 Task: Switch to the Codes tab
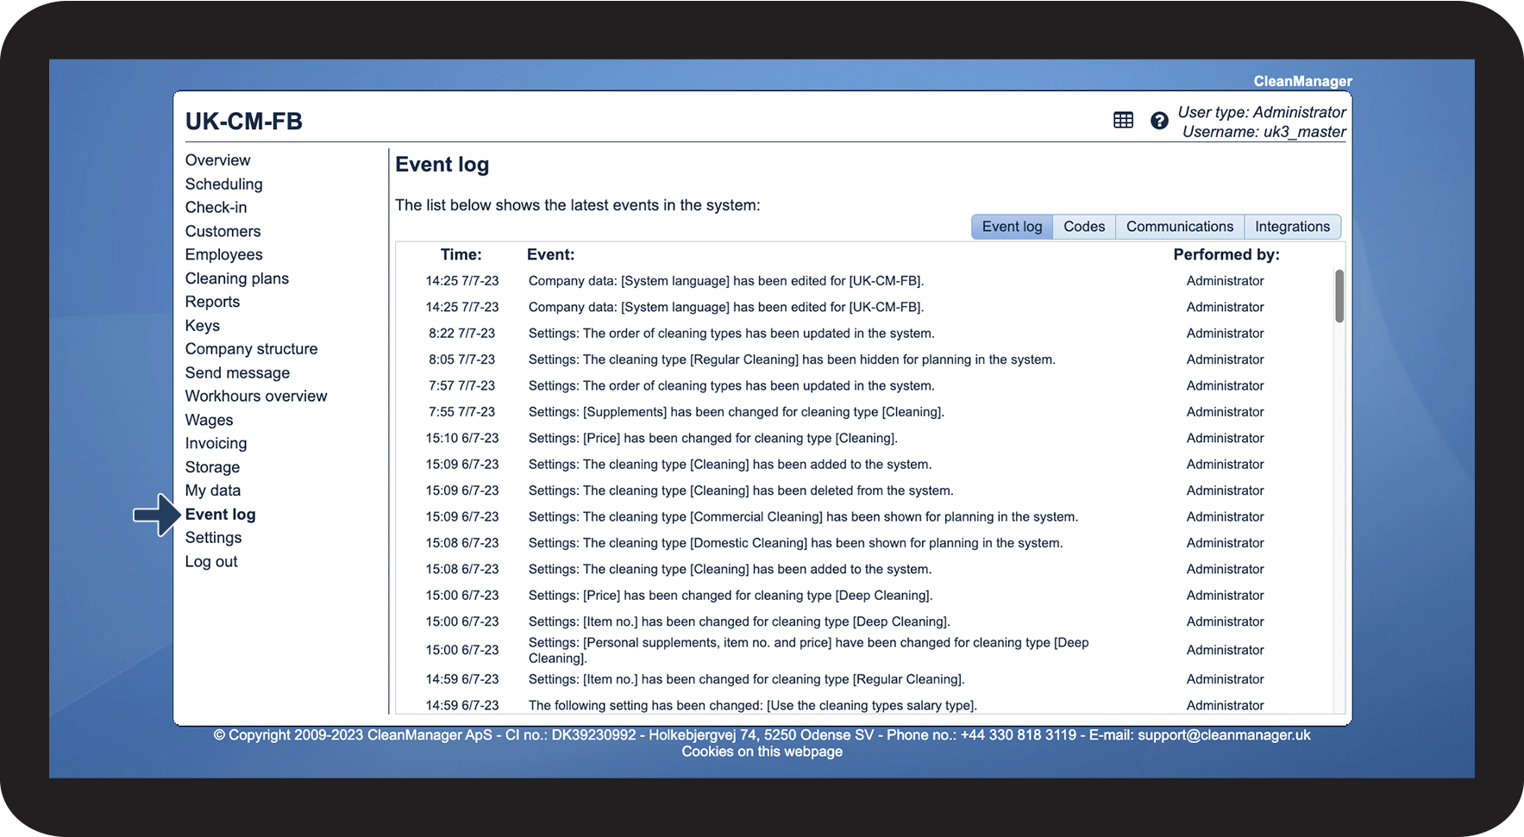1084,227
